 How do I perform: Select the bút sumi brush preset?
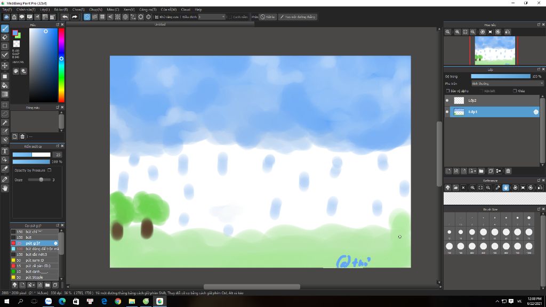34,260
